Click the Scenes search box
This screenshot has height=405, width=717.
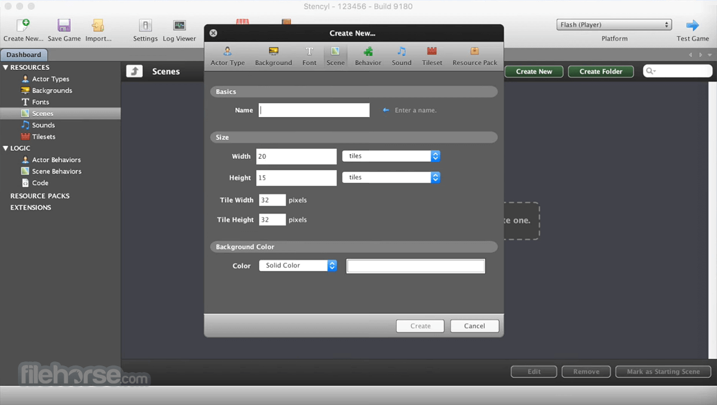point(678,71)
